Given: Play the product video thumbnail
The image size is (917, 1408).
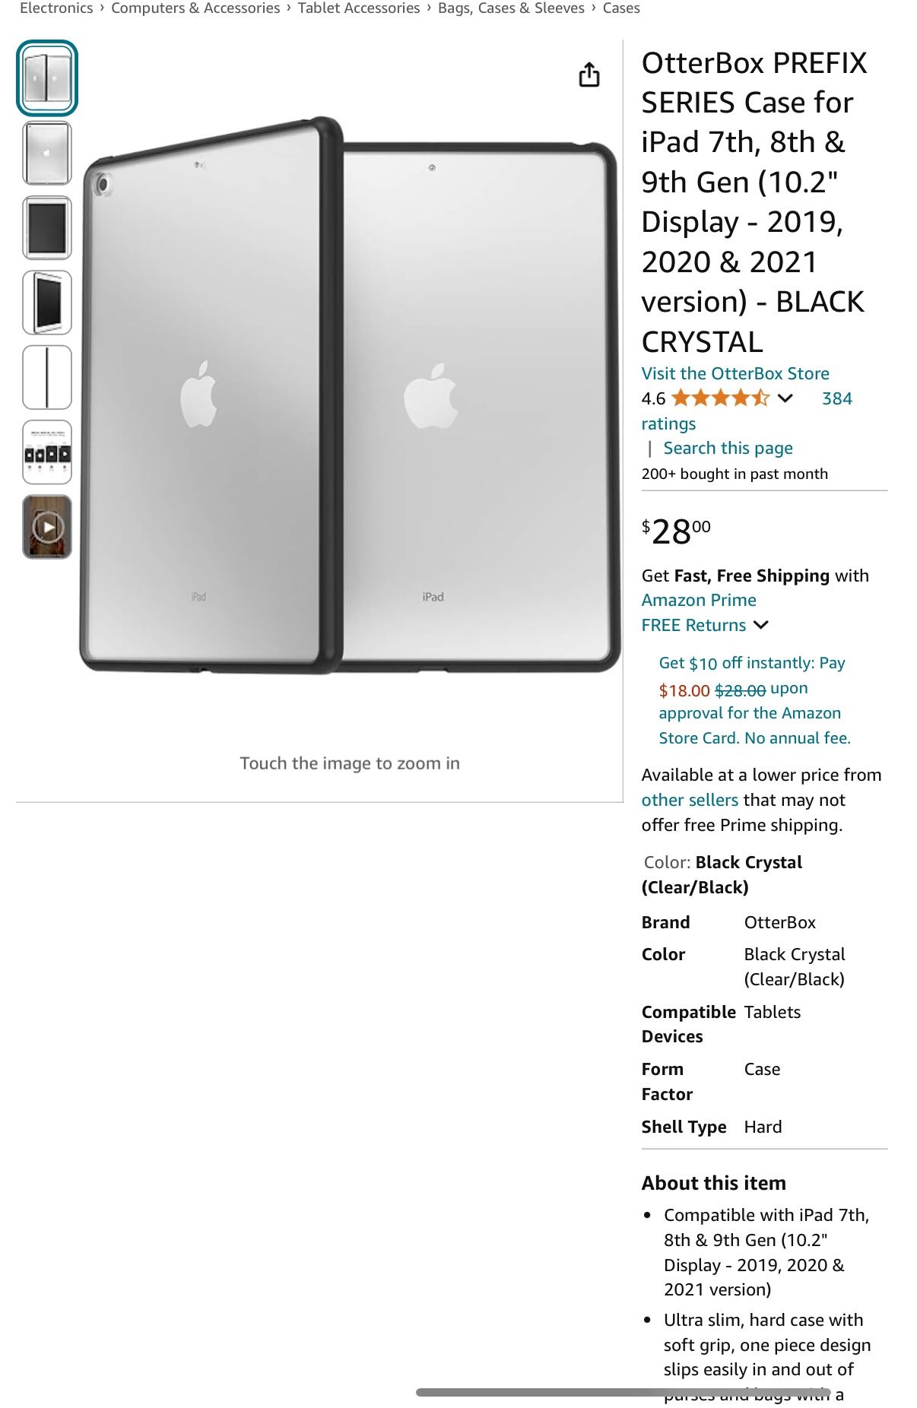Looking at the screenshot, I should 47,527.
